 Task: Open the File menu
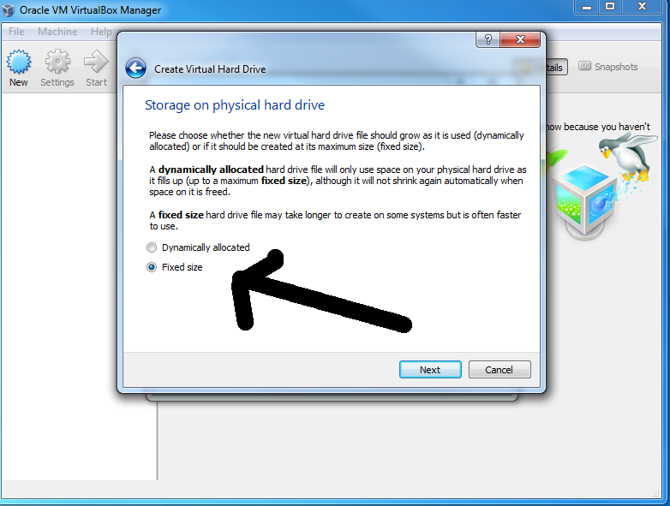click(16, 32)
